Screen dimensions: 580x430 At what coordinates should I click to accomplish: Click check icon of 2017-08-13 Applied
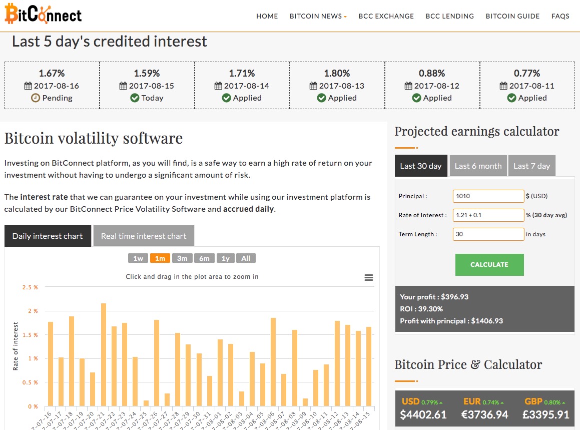[x=321, y=98]
